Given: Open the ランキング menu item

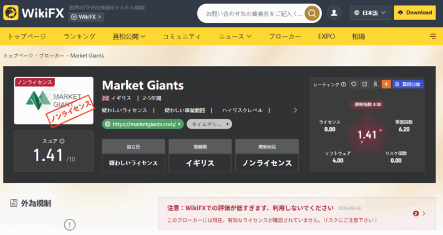Looking at the screenshot, I should pyautogui.click(x=79, y=36).
